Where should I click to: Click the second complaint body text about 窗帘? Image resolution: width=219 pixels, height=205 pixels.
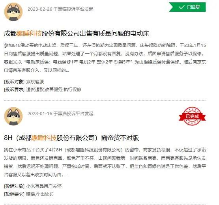click(105, 162)
